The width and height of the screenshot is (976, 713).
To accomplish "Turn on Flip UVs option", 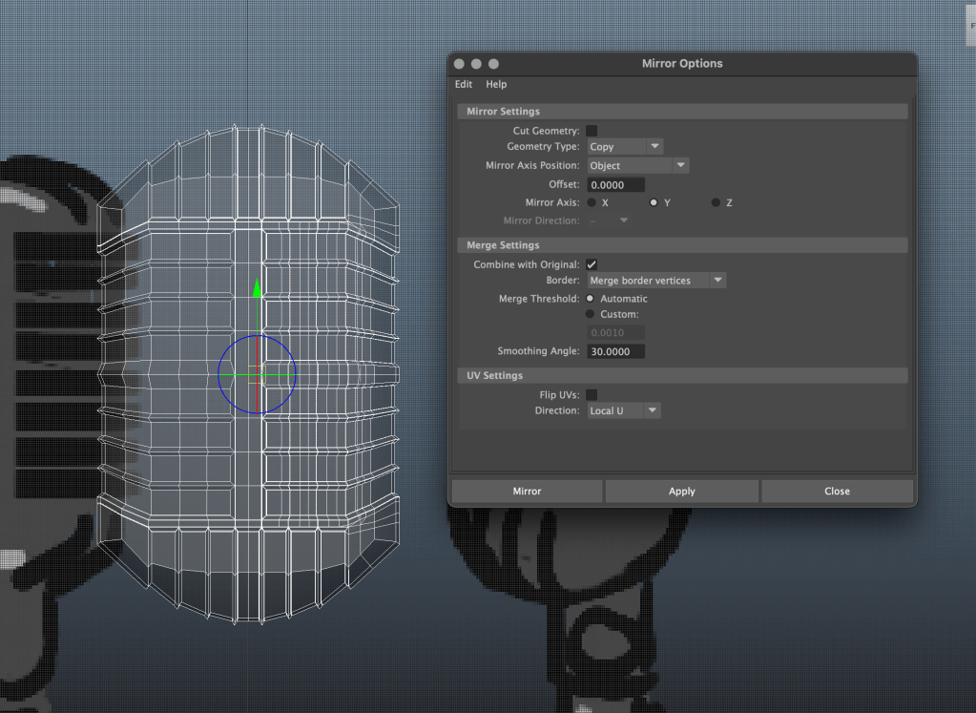I will click(592, 394).
